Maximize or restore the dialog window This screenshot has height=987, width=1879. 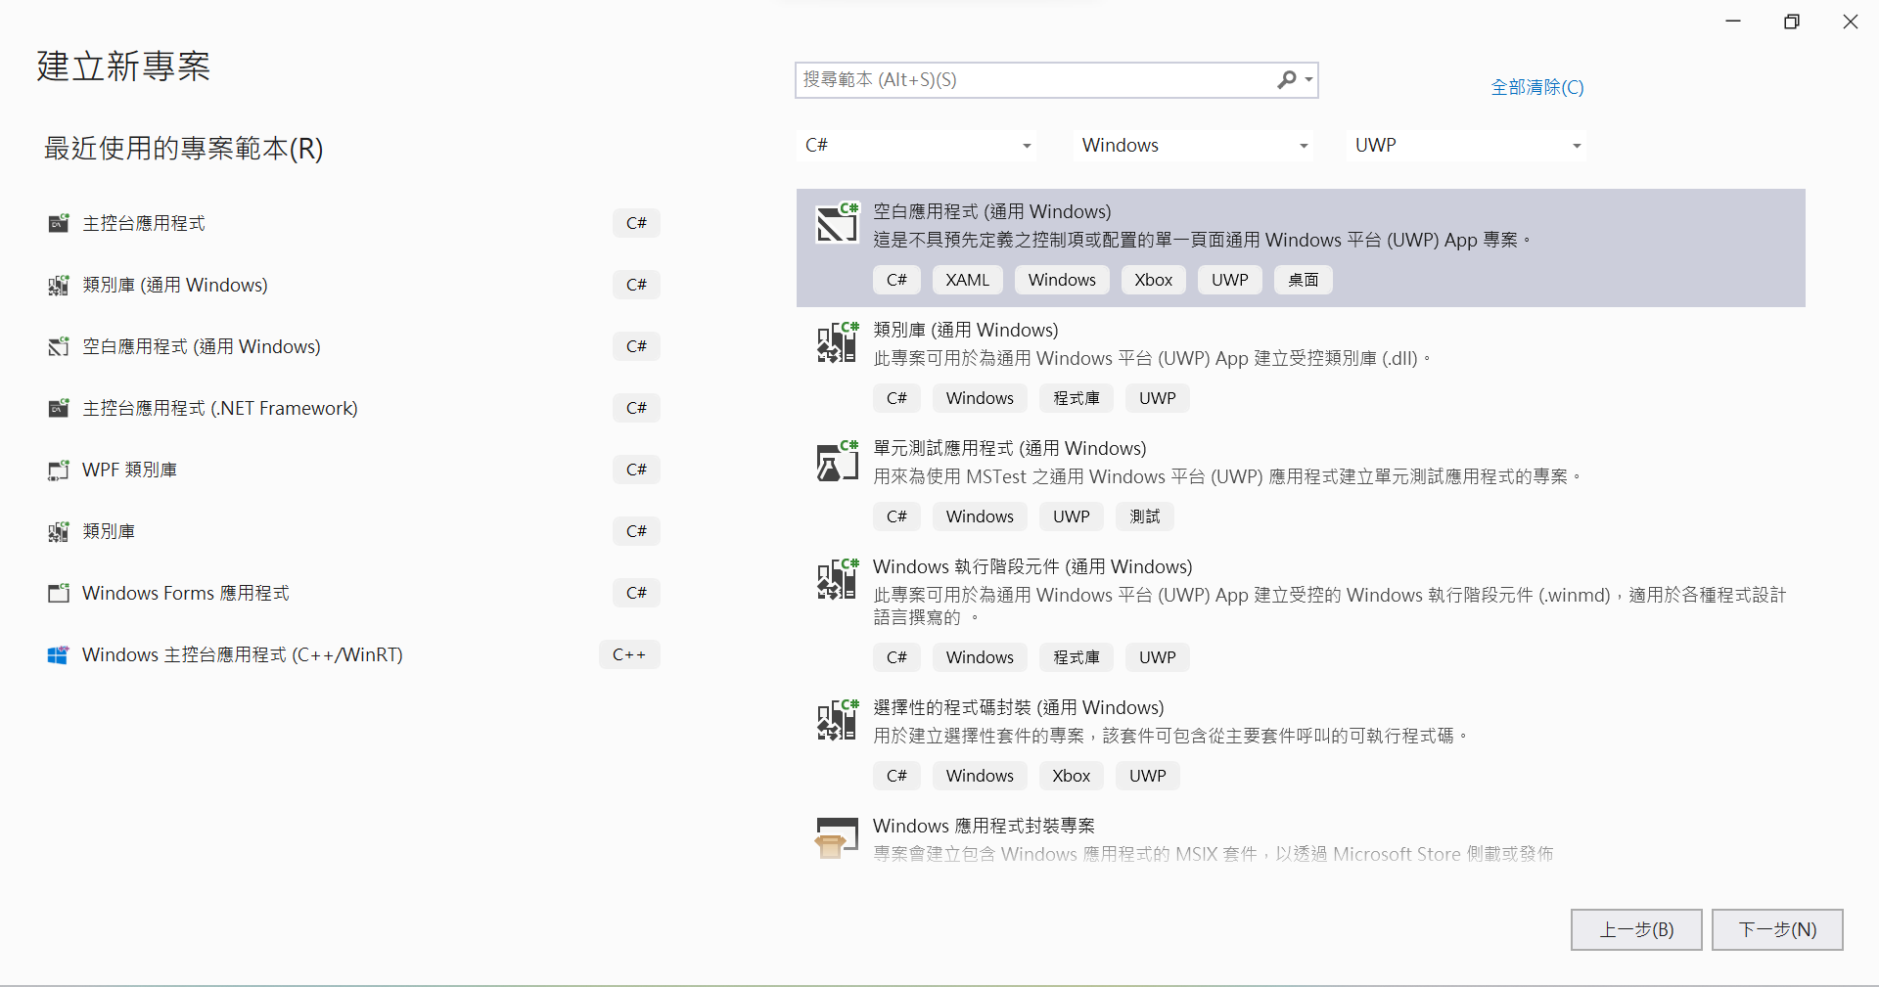[x=1791, y=22]
